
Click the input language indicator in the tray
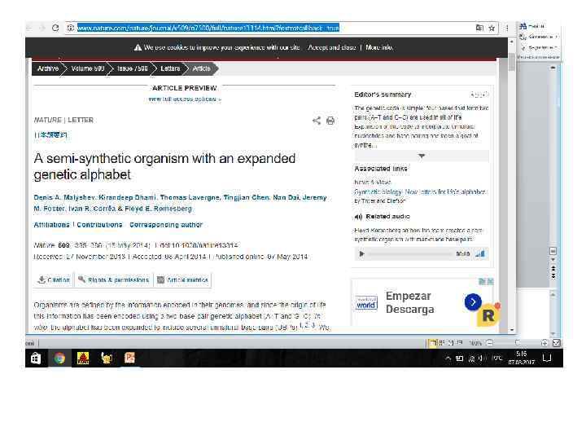tap(496, 359)
